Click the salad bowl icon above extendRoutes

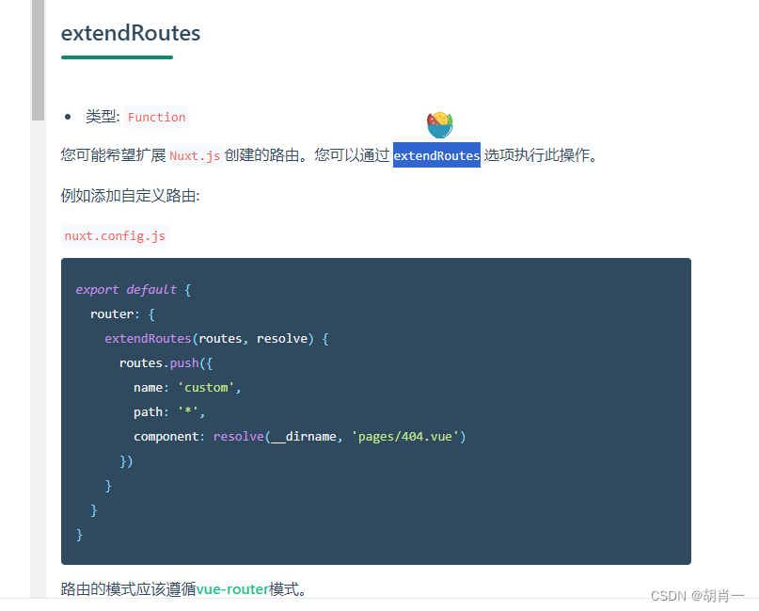[x=439, y=124]
